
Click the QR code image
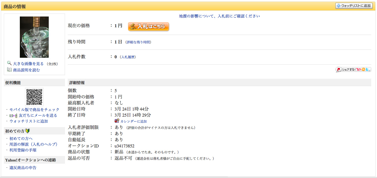[x=34, y=97]
